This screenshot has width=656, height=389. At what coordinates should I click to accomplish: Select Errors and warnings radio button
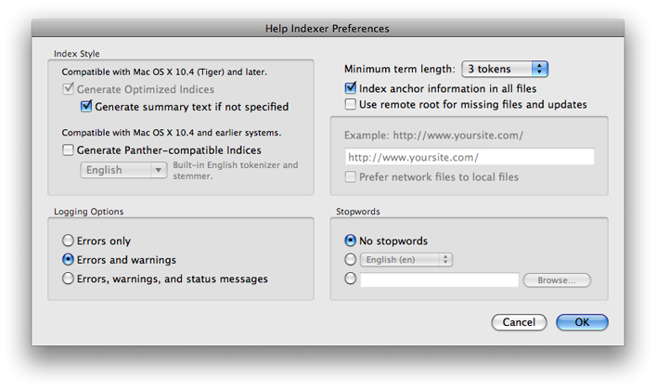(x=68, y=260)
